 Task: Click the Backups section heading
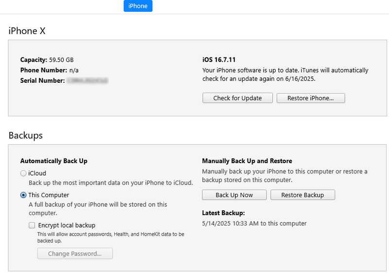[x=26, y=135]
